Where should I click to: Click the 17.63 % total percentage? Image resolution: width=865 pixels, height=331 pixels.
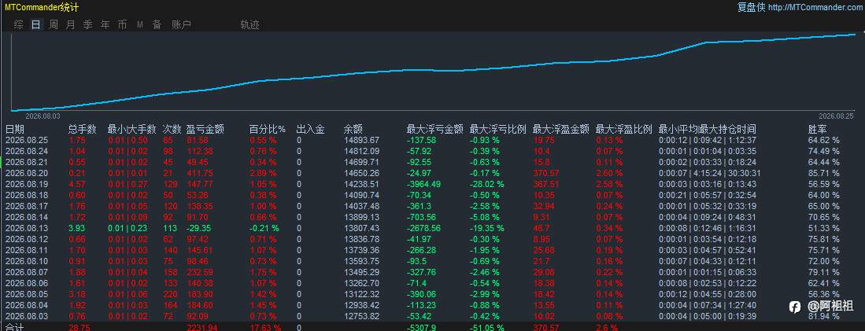pyautogui.click(x=265, y=328)
